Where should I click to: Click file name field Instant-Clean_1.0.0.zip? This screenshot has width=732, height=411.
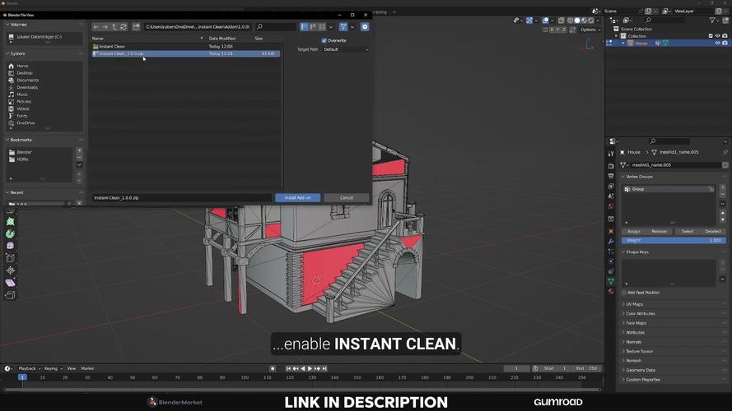click(x=182, y=197)
